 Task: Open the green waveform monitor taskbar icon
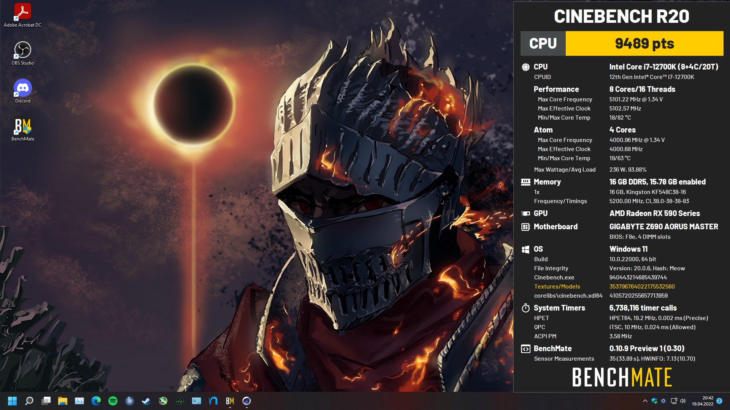(x=180, y=401)
